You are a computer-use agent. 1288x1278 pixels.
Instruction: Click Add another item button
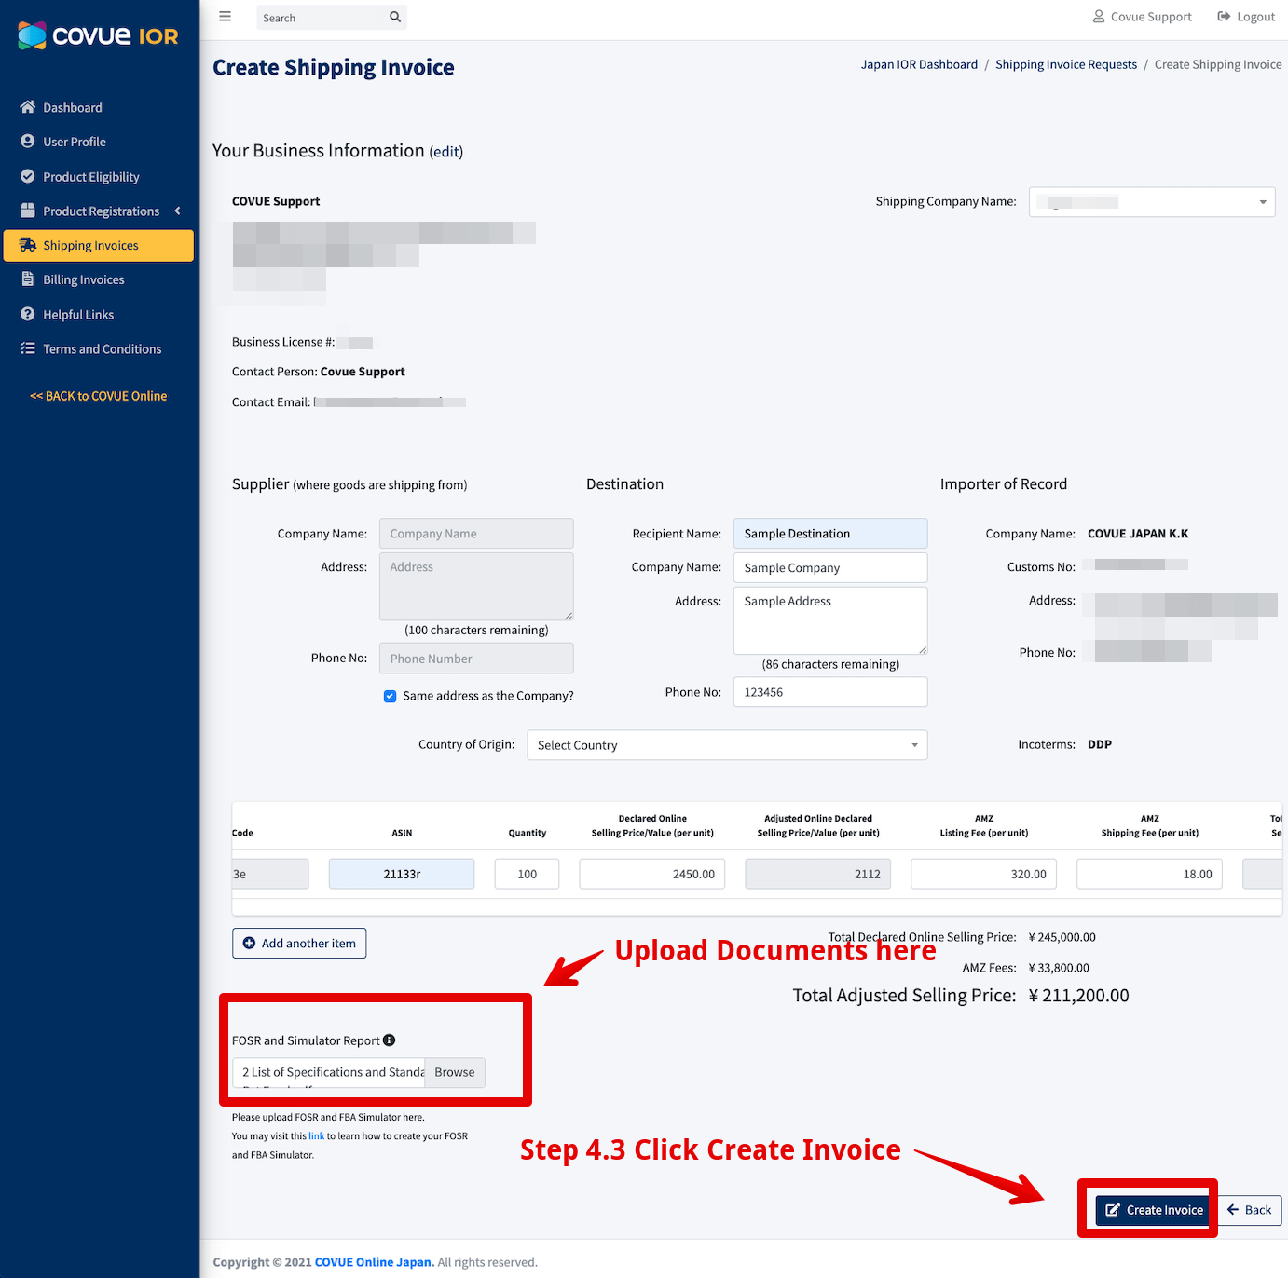(299, 943)
